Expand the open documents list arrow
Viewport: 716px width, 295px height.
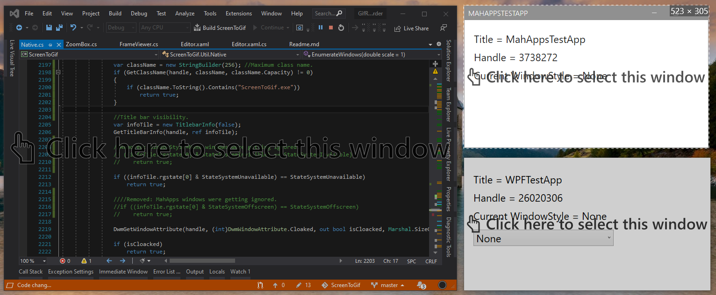coord(430,45)
